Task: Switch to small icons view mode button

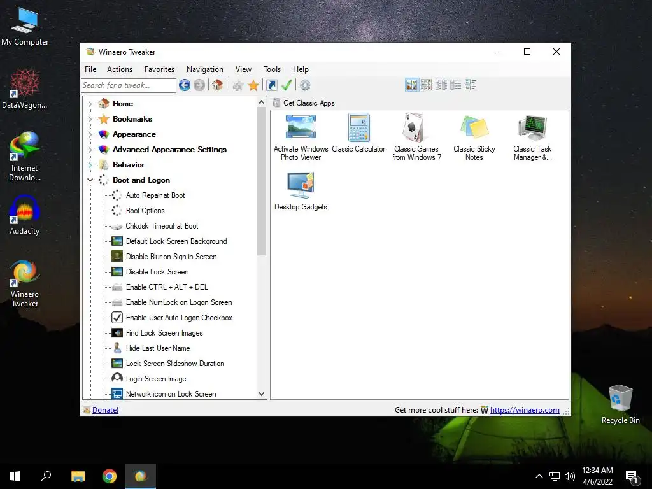Action: click(x=426, y=85)
